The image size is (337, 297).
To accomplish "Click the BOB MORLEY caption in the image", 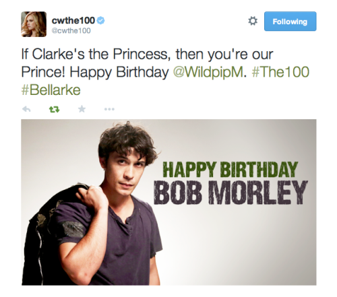I will point(231,192).
